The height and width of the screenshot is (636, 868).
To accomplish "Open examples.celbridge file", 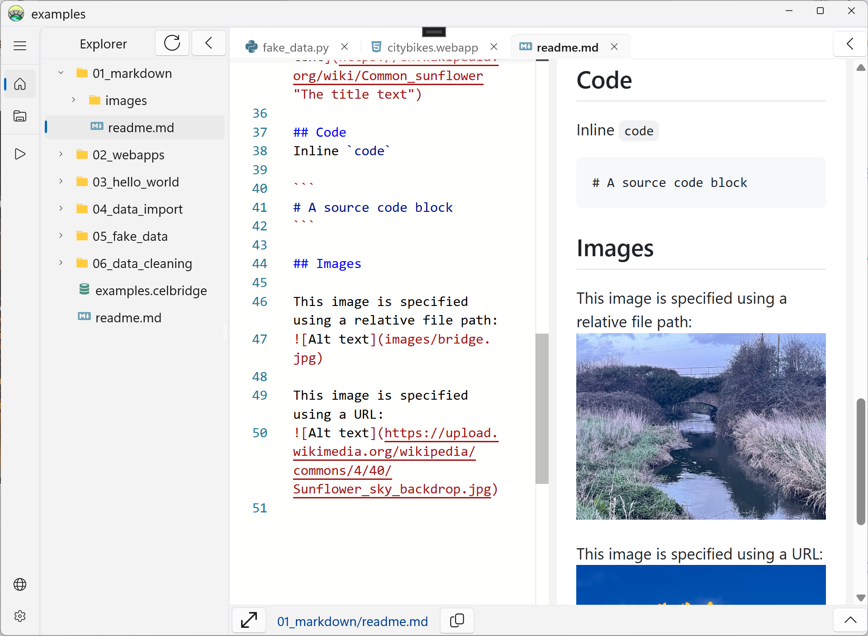I will (151, 291).
